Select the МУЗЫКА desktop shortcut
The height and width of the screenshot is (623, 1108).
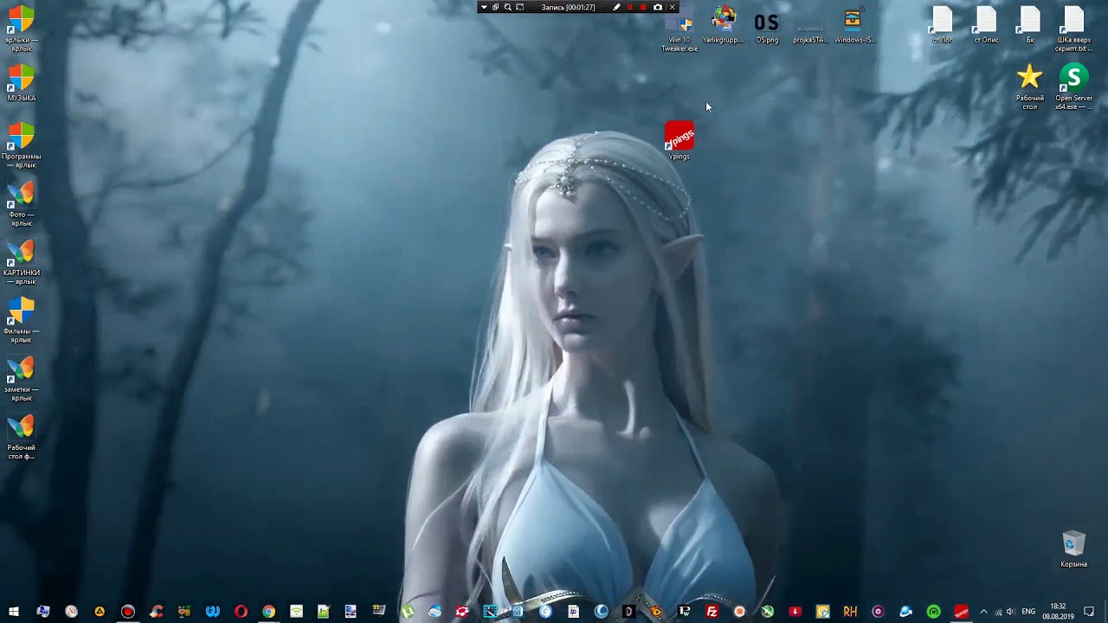point(22,83)
